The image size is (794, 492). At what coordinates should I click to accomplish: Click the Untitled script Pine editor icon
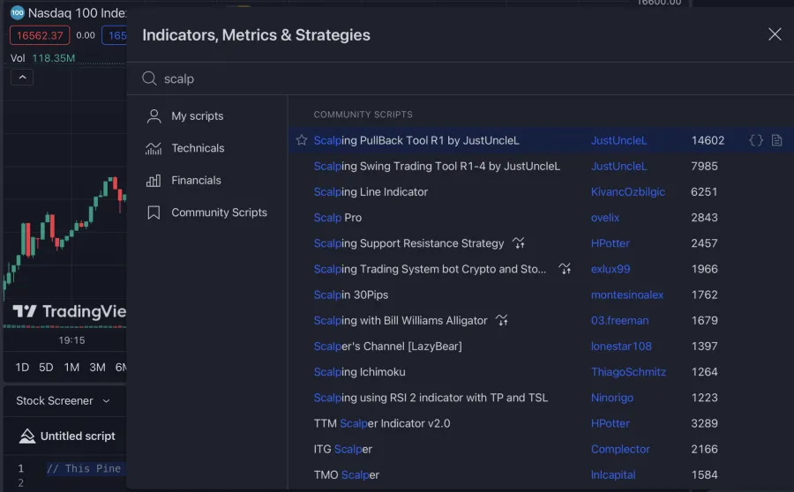pyautogui.click(x=26, y=436)
